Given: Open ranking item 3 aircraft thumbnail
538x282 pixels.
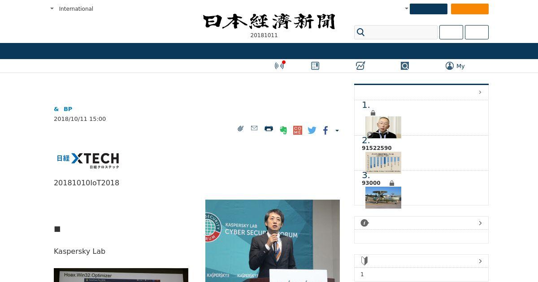Looking at the screenshot, I should (383, 197).
